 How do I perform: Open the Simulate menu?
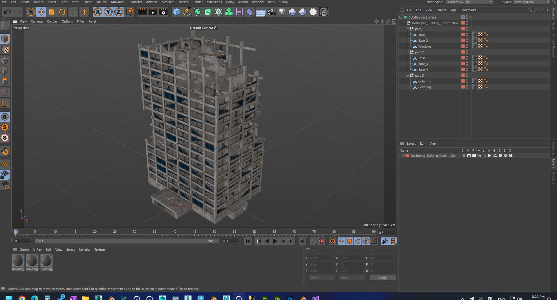coord(168,2)
